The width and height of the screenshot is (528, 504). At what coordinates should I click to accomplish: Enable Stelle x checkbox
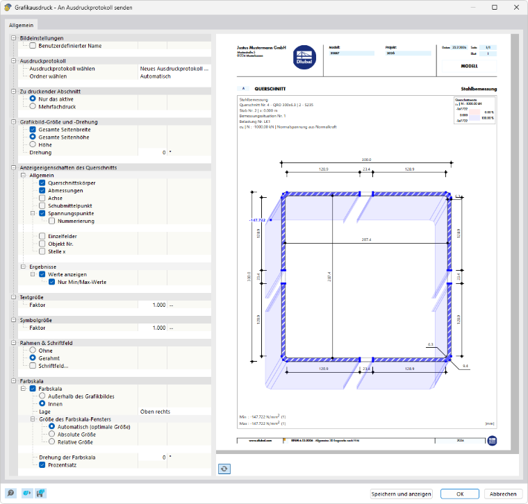pyautogui.click(x=42, y=251)
